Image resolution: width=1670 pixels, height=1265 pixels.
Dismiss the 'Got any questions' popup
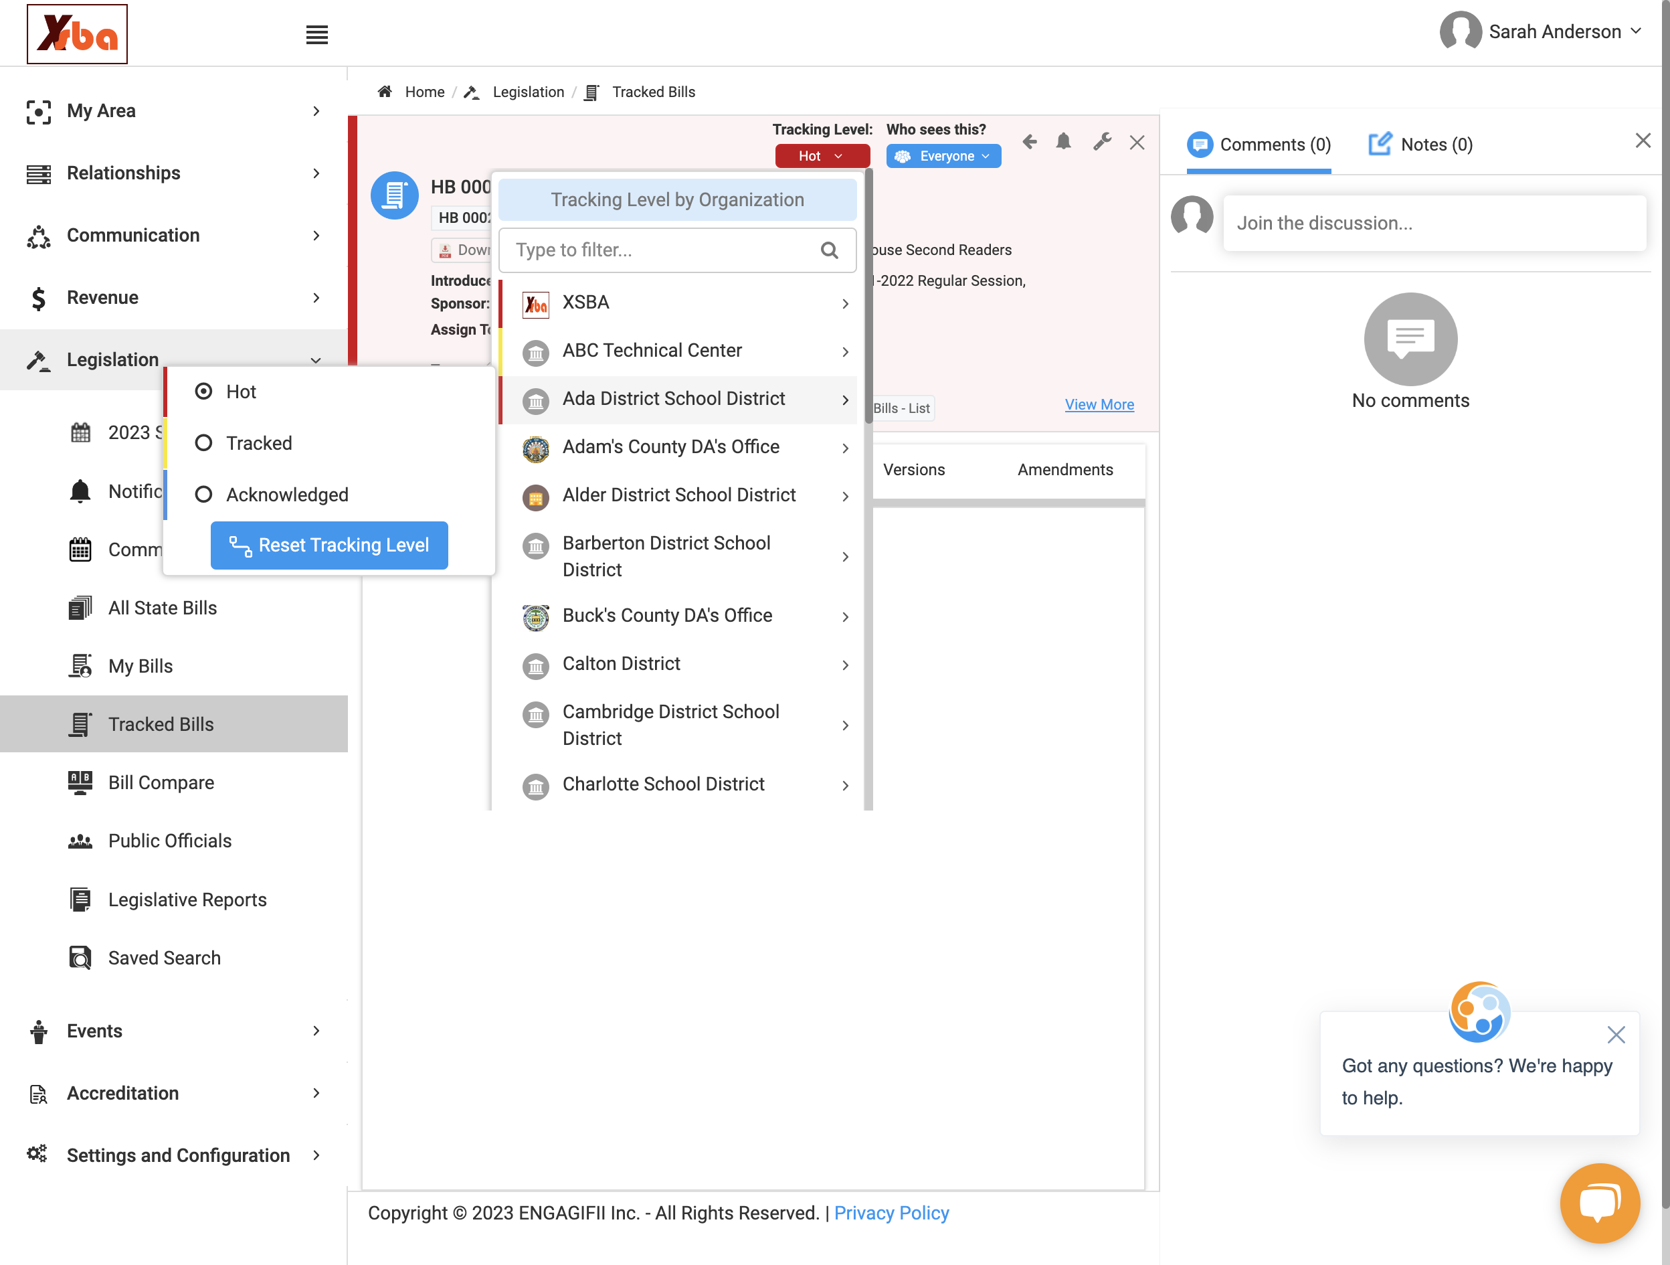tap(1616, 1034)
